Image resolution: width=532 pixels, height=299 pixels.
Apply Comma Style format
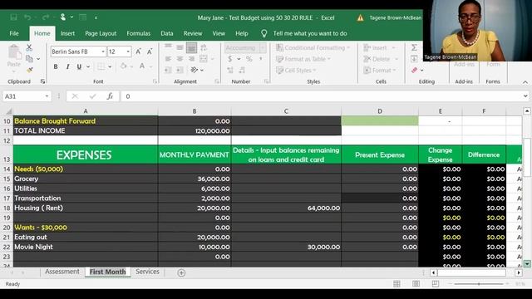tap(260, 59)
